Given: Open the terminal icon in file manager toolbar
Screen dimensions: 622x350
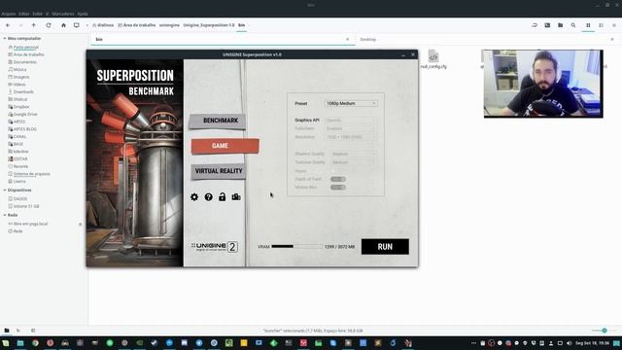Looking at the screenshot, I should point(547,25).
